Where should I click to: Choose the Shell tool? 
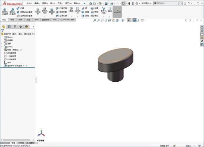[x=85, y=16]
